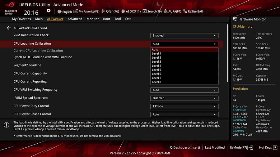This screenshot has width=280, height=157.
Task: Select the Segment2 Loadline setting
Action: 27,65
